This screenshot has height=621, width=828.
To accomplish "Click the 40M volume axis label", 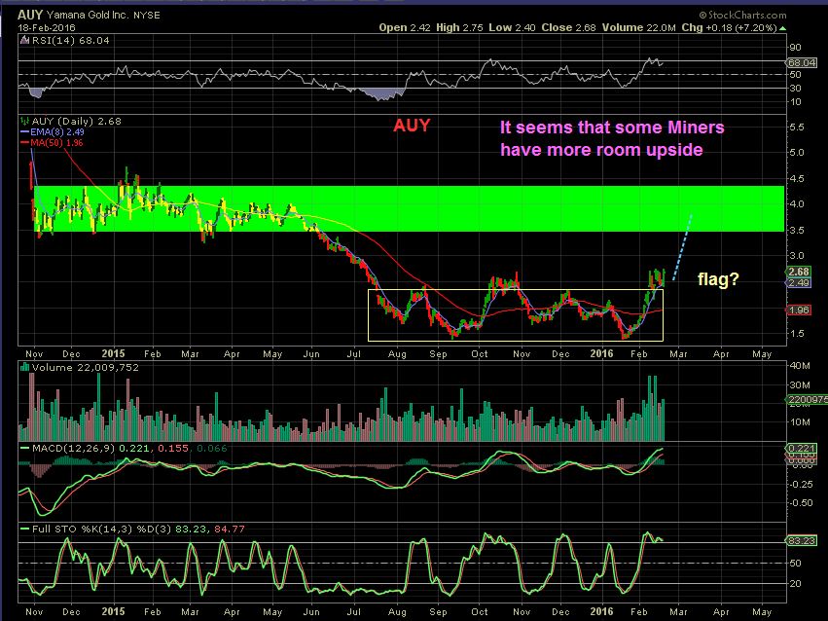I will (800, 365).
